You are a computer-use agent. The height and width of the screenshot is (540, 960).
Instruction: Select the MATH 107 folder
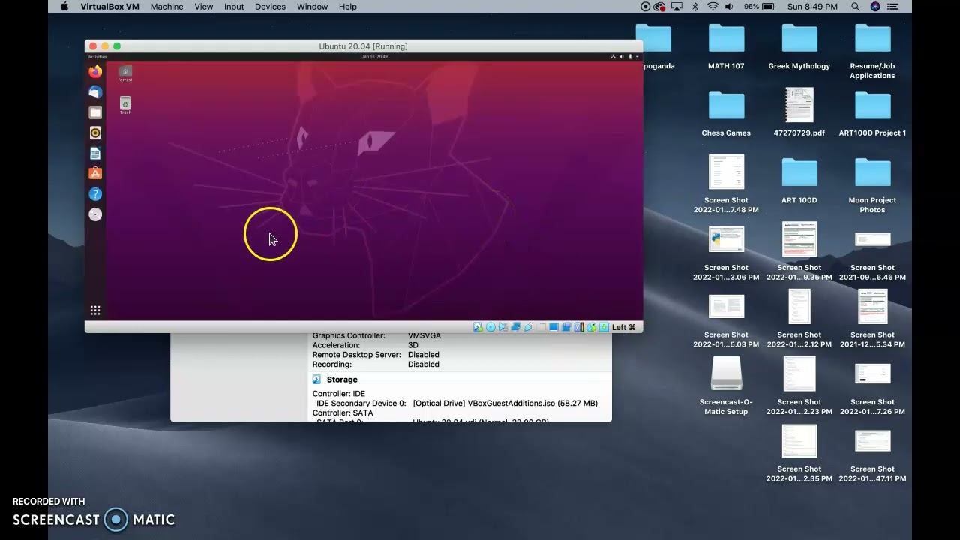pos(726,46)
